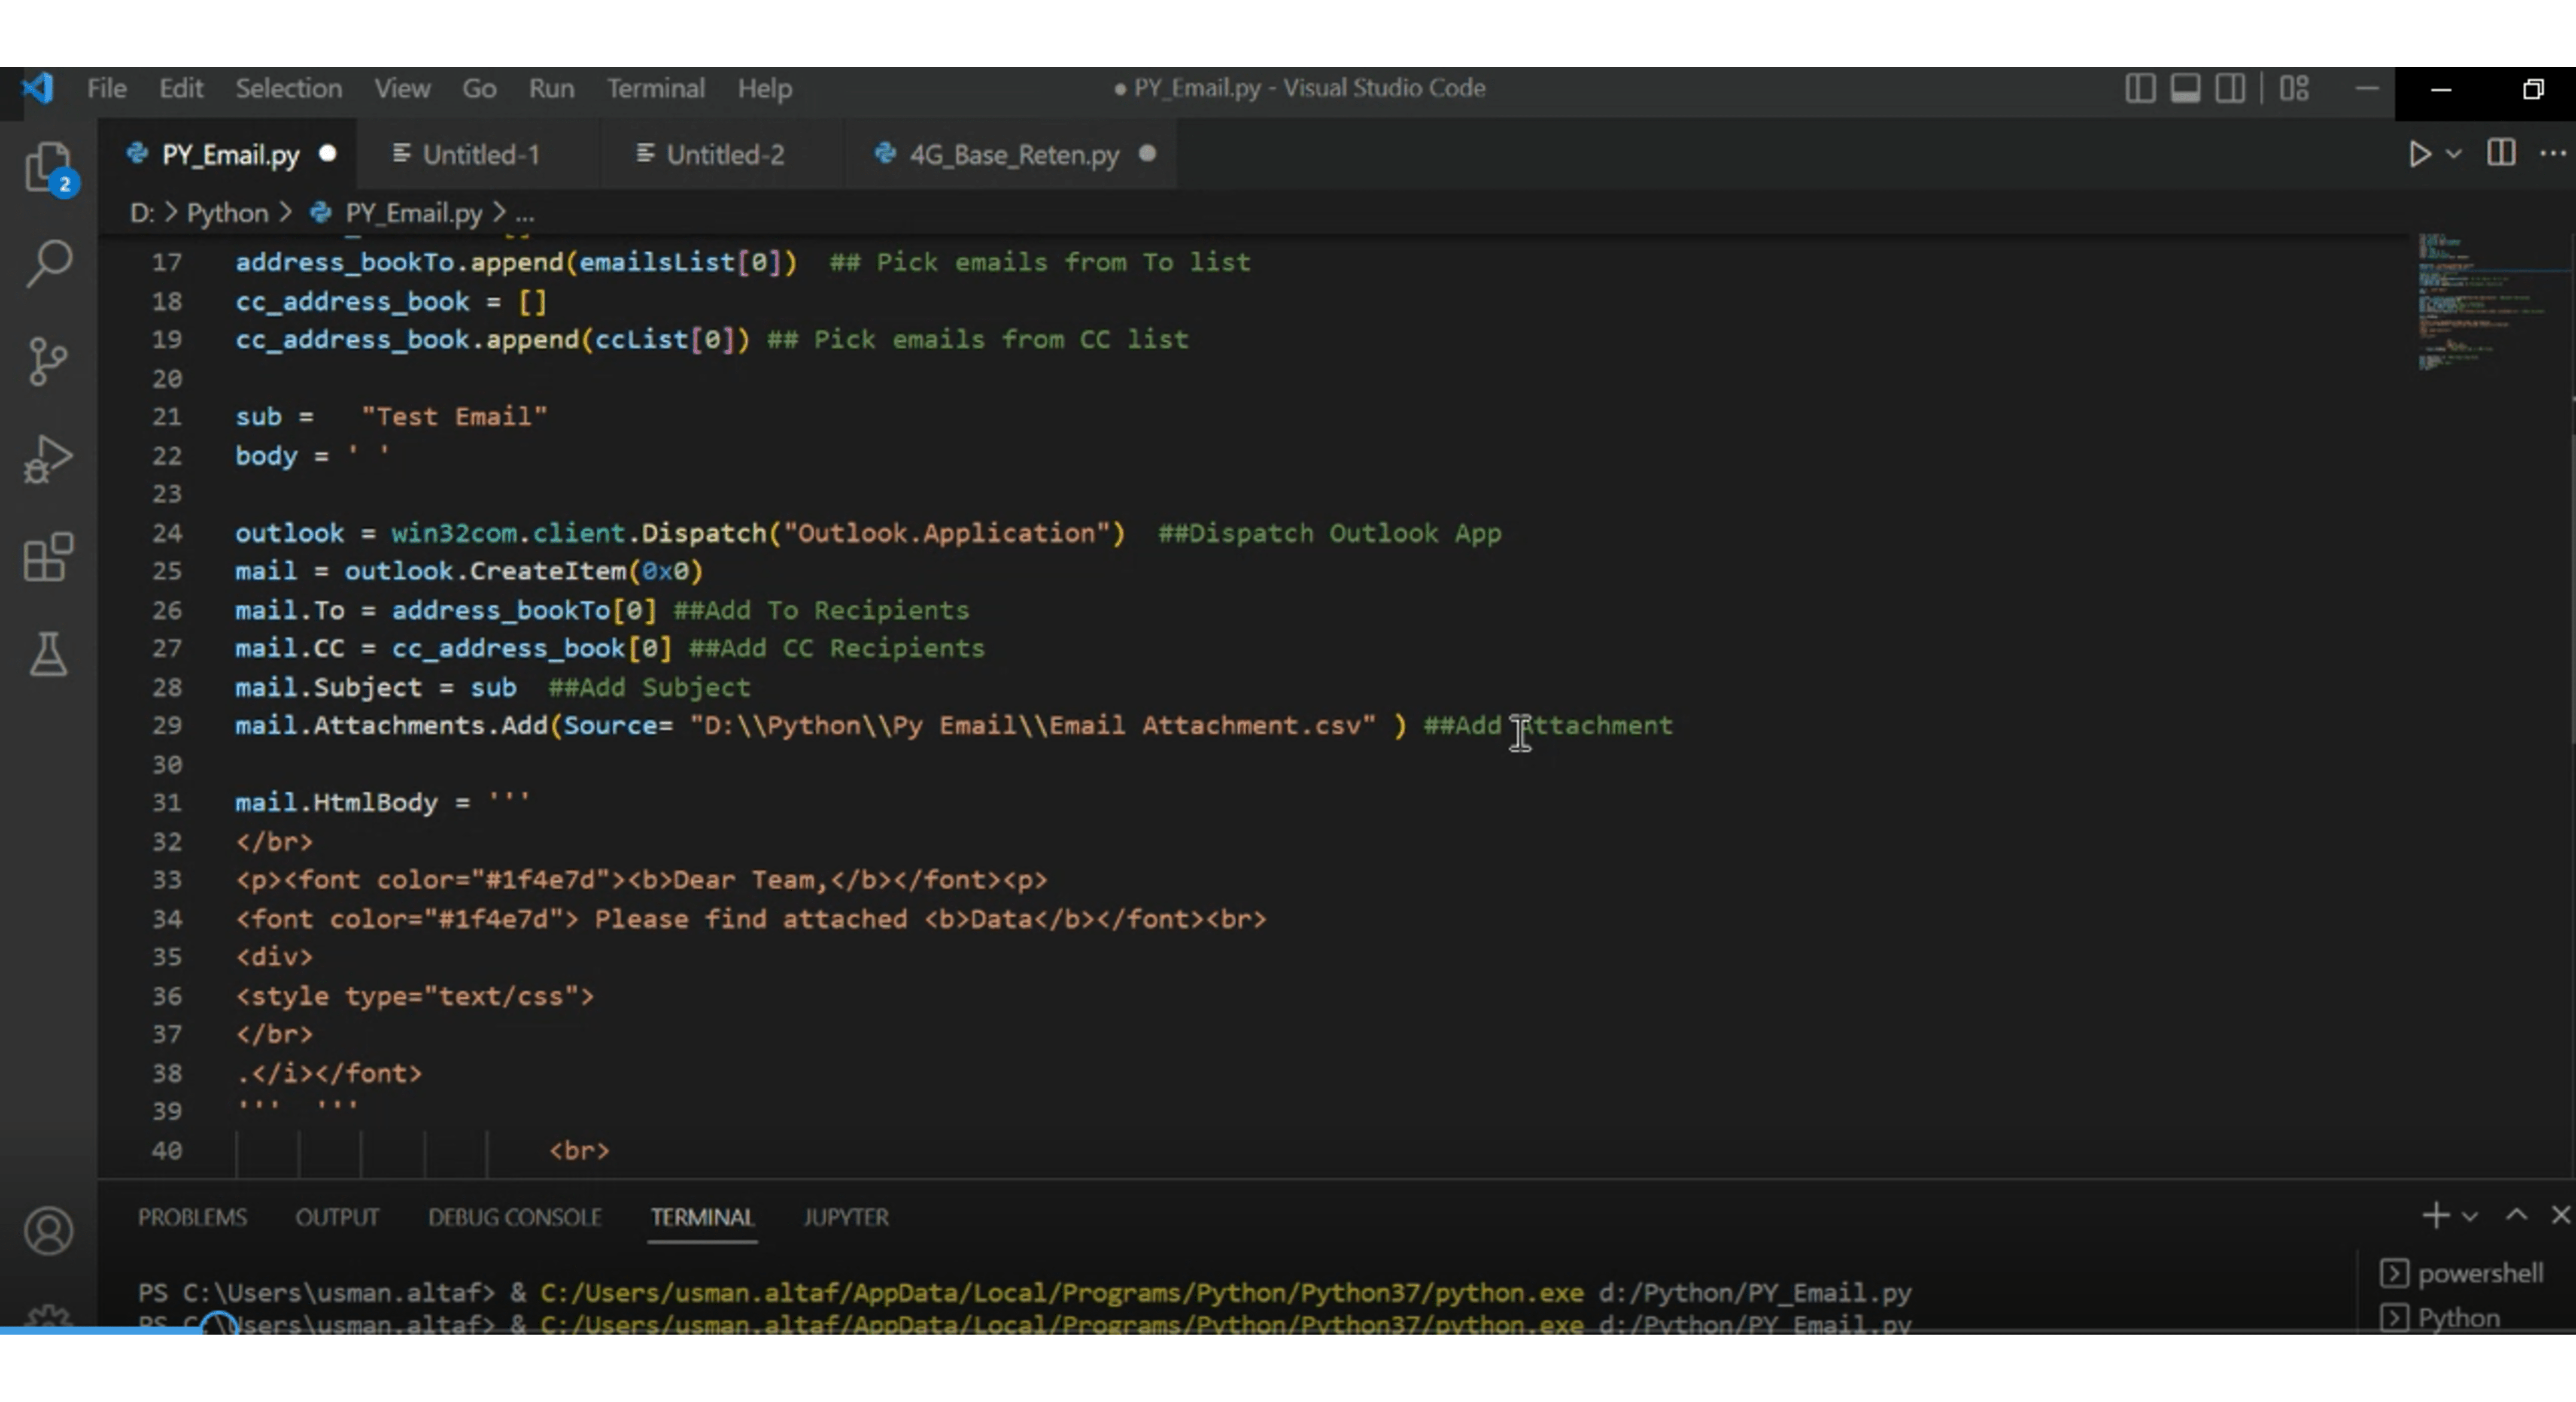
Task: Open the Go menu
Action: click(479, 88)
